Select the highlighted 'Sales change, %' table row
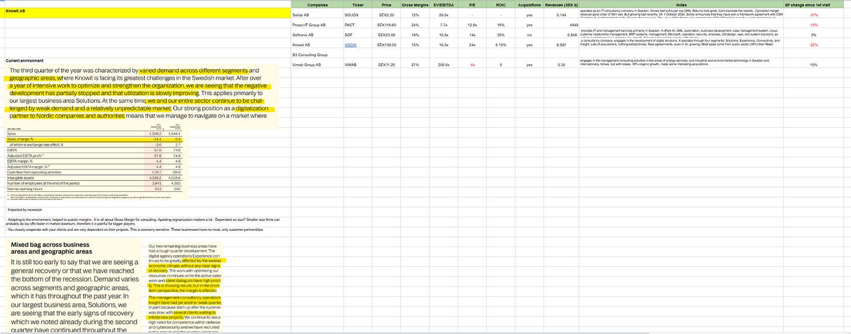 tap(96, 139)
